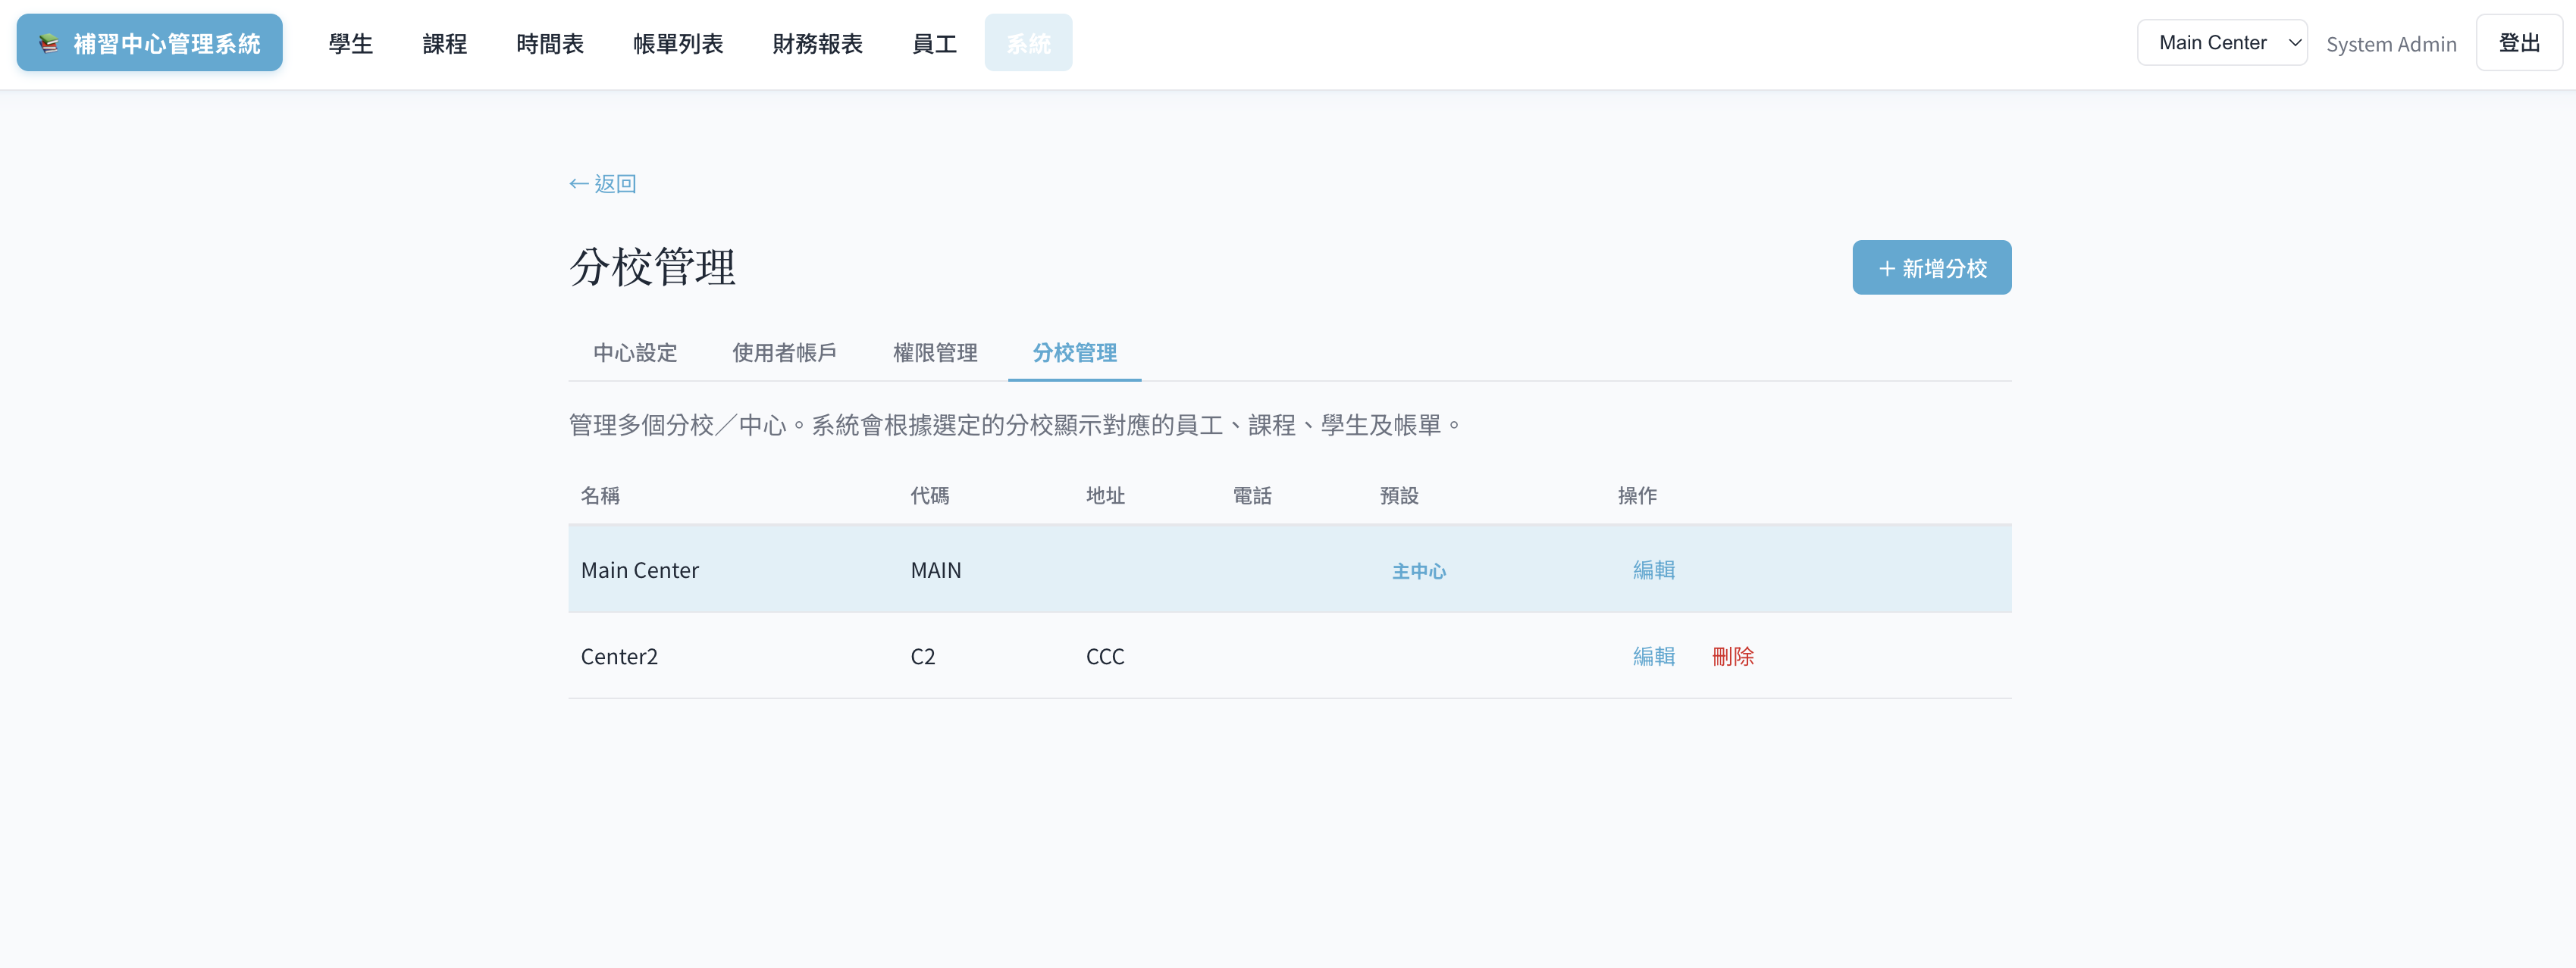Open the 學生 menu
The height and width of the screenshot is (968, 2576).
[x=350, y=43]
